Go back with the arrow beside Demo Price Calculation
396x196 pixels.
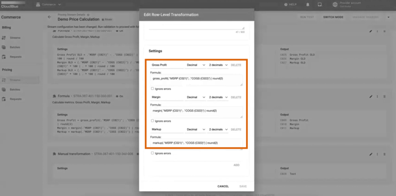[x=49, y=17]
